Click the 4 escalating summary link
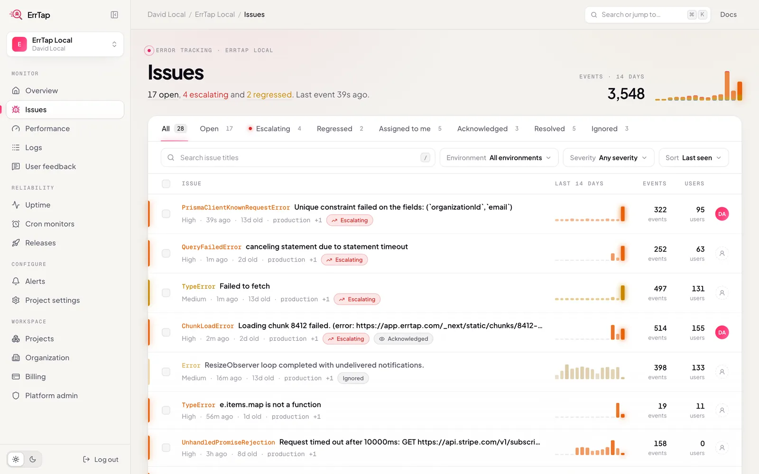 click(x=205, y=95)
